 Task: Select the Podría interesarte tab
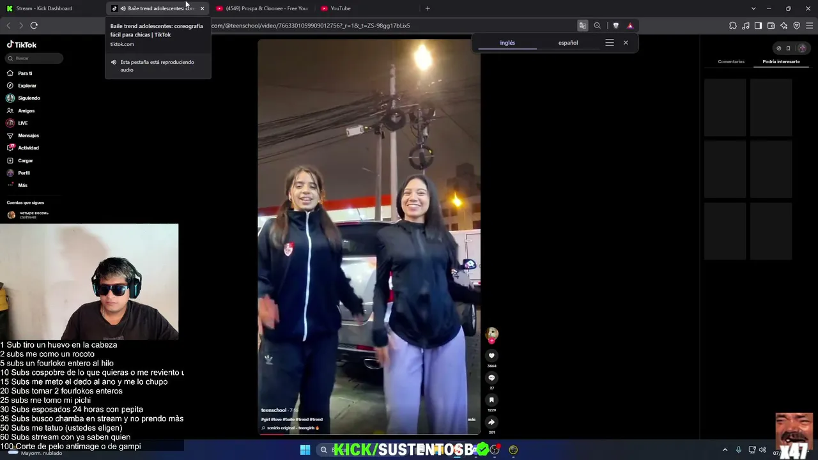tap(781, 62)
